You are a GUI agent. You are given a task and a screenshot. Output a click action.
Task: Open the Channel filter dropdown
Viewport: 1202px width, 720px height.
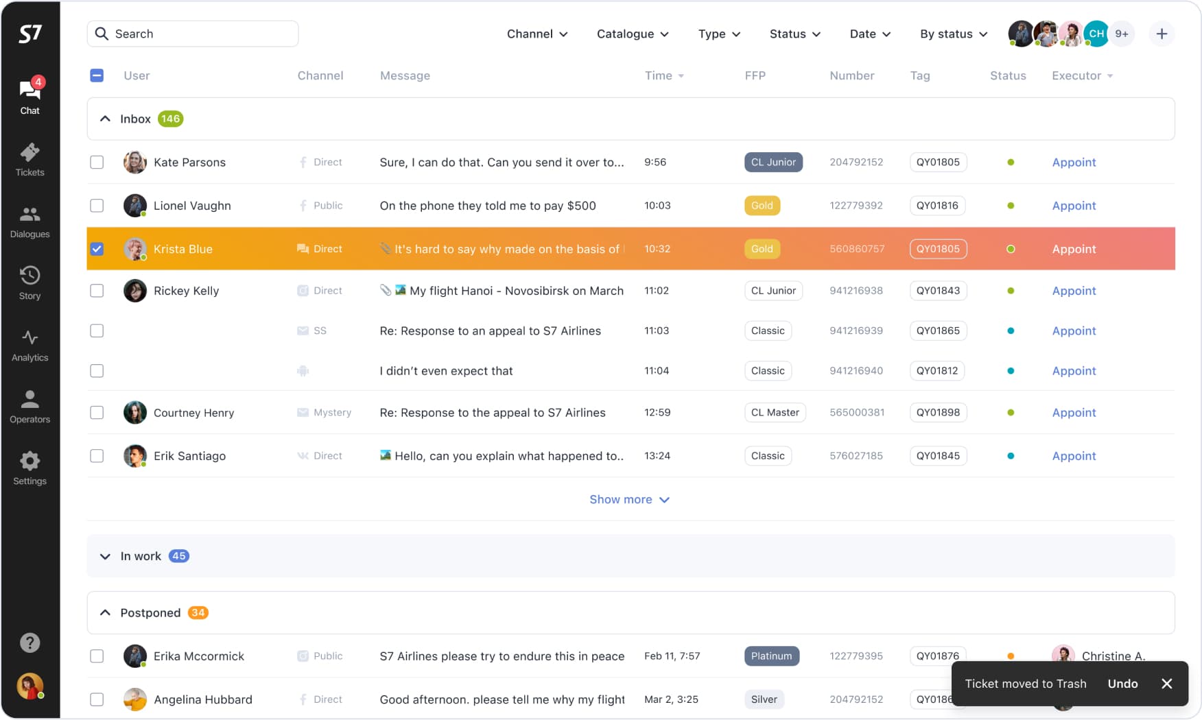coord(537,34)
